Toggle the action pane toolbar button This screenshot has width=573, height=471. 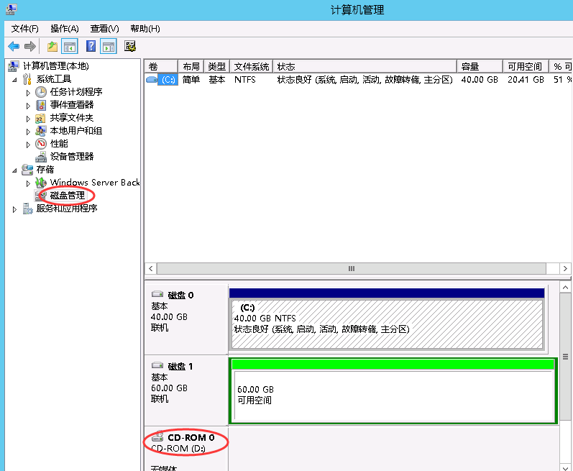109,47
